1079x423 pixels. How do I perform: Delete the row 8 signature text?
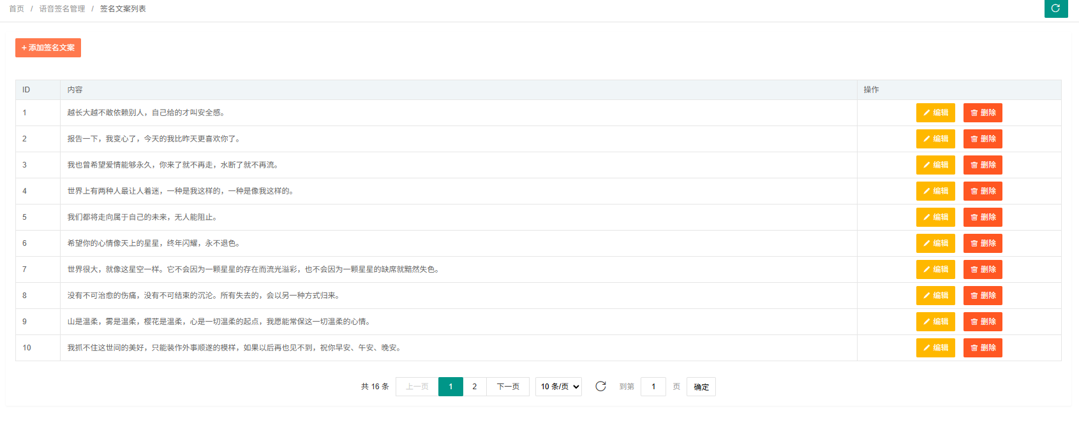[982, 296]
